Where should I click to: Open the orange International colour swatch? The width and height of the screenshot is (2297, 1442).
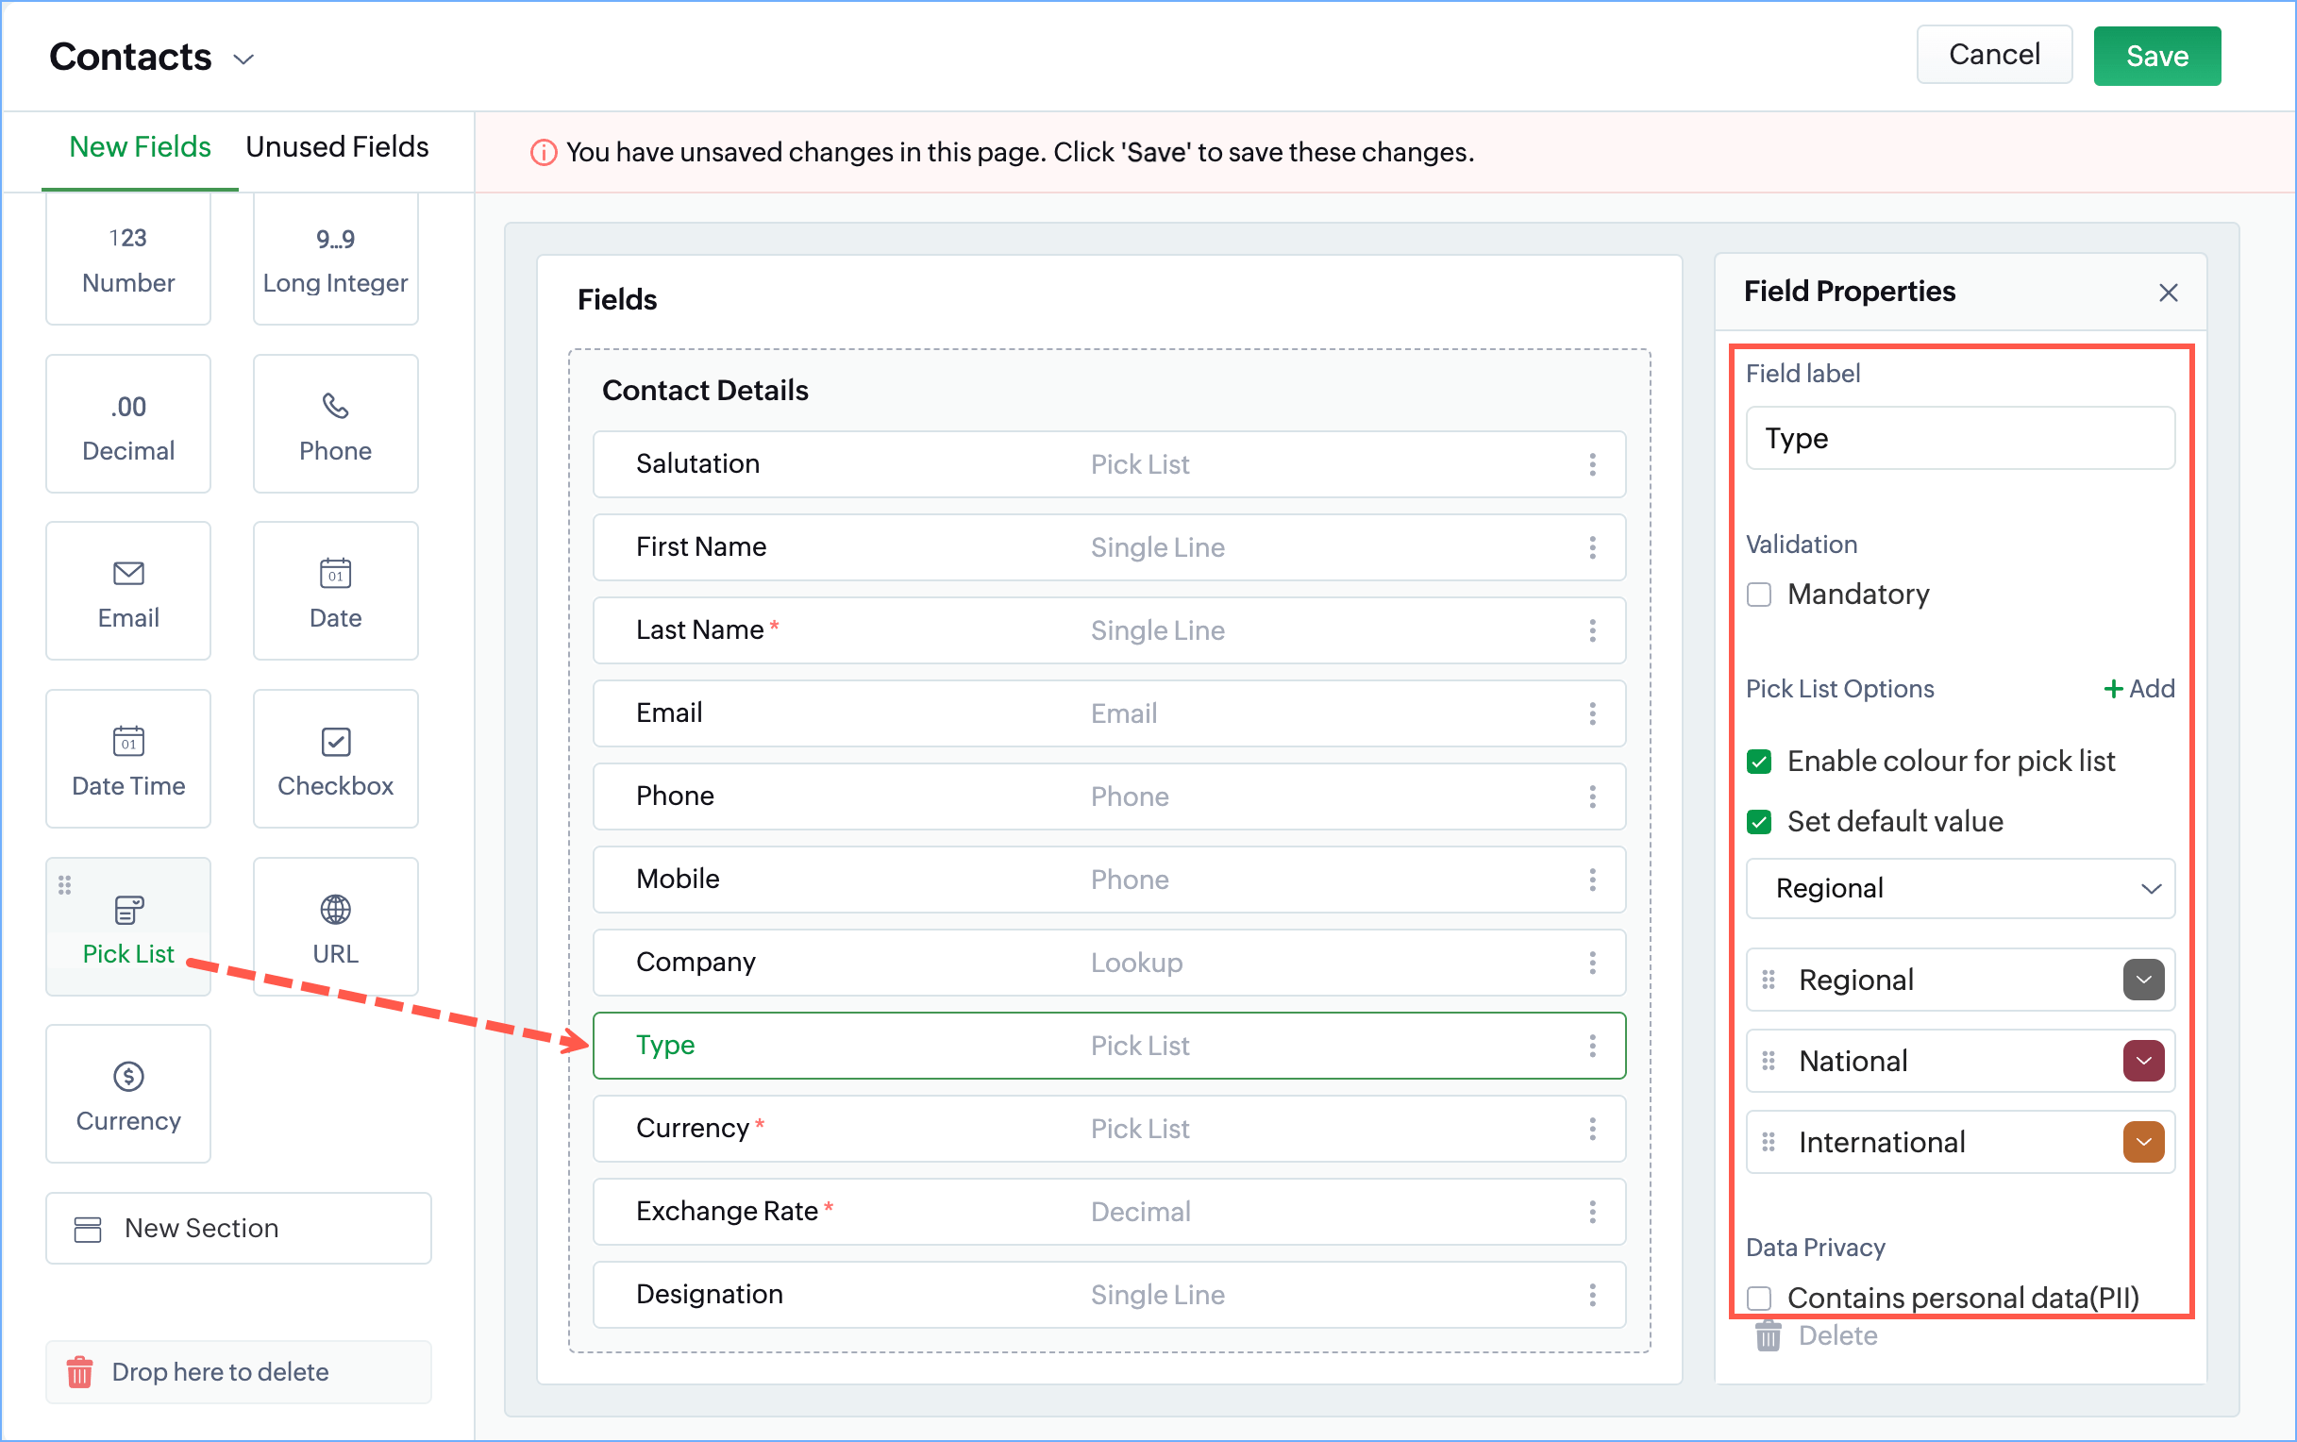(2142, 1142)
